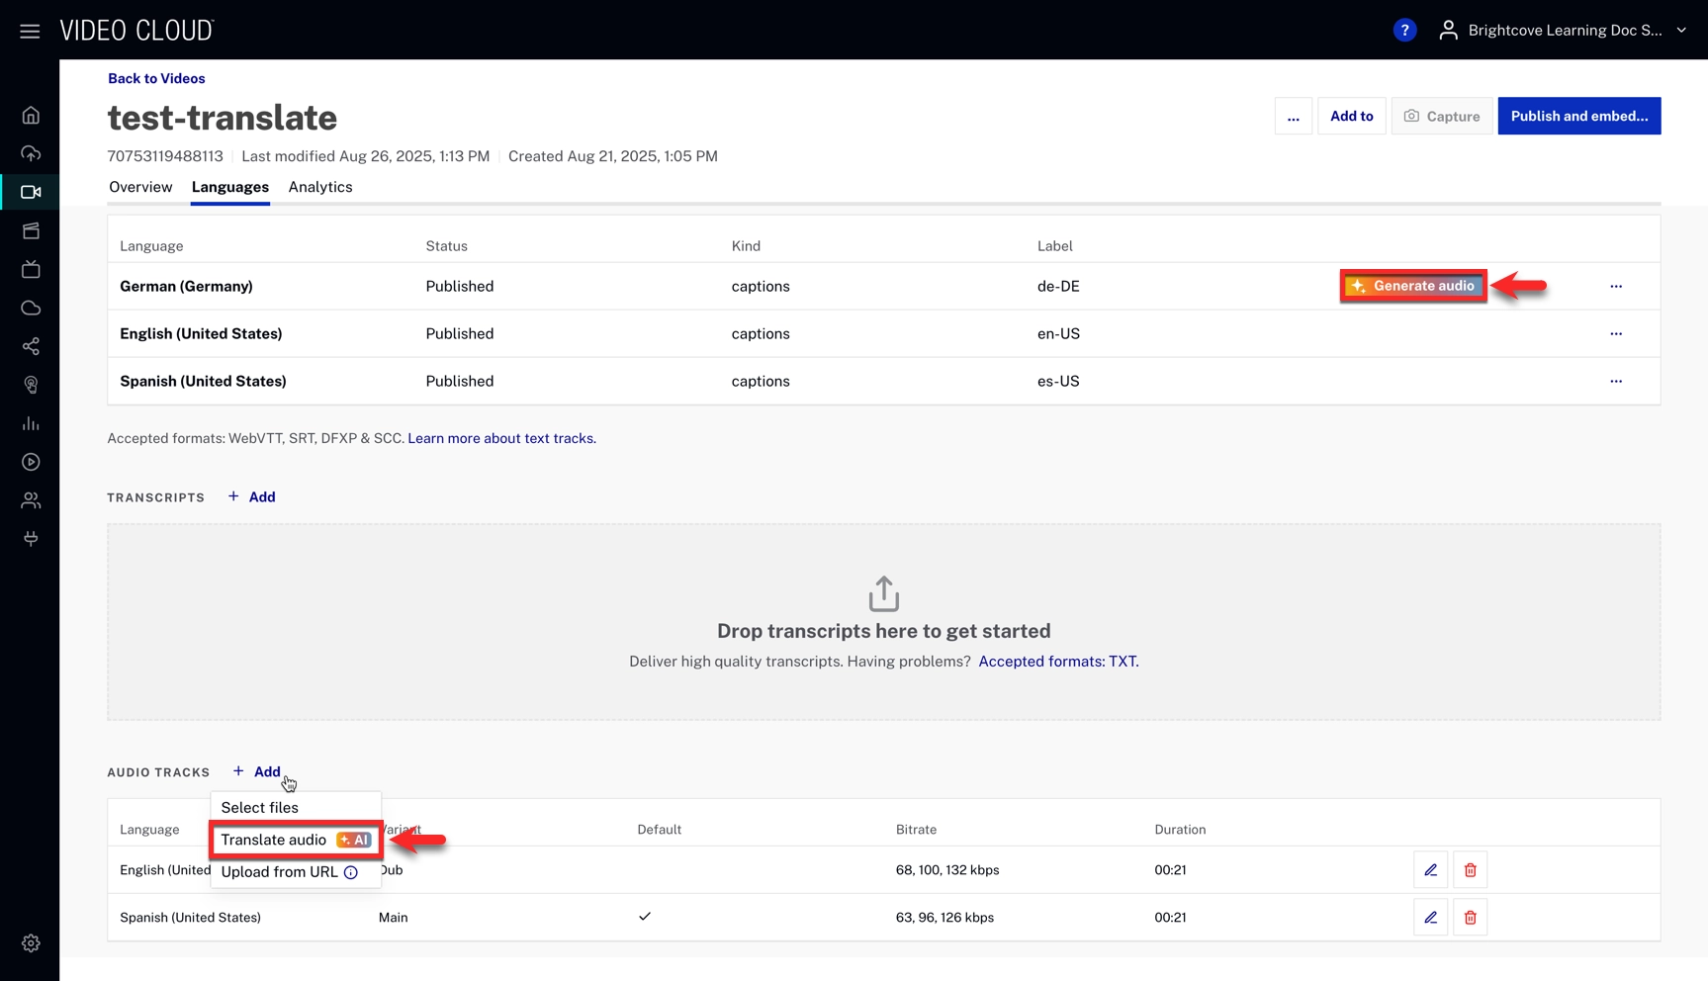Viewport: 1708px width, 981px height.
Task: Open more options for German (Germany) row
Action: click(x=1615, y=287)
